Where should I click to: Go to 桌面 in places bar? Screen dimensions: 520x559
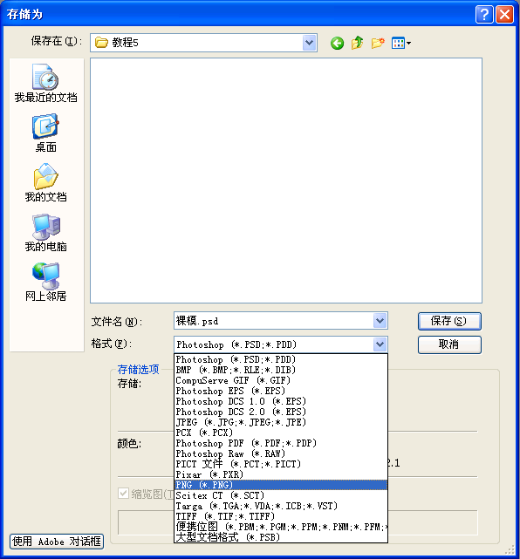point(45,133)
